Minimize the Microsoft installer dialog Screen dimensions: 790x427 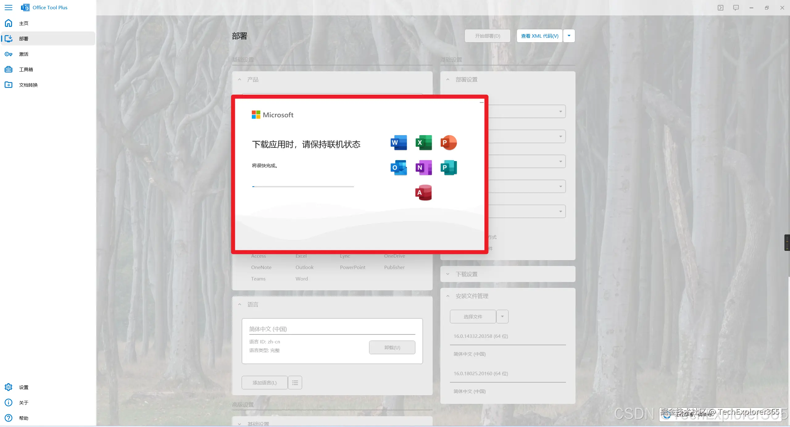point(481,102)
